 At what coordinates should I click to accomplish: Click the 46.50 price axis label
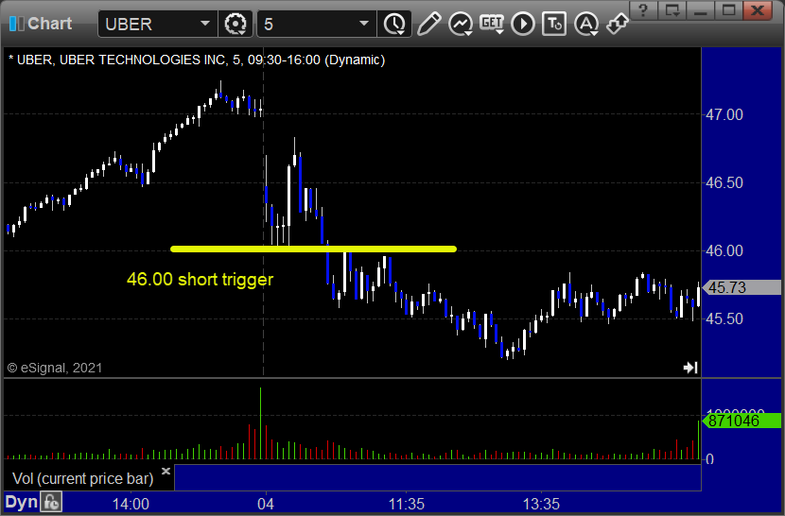tap(724, 182)
